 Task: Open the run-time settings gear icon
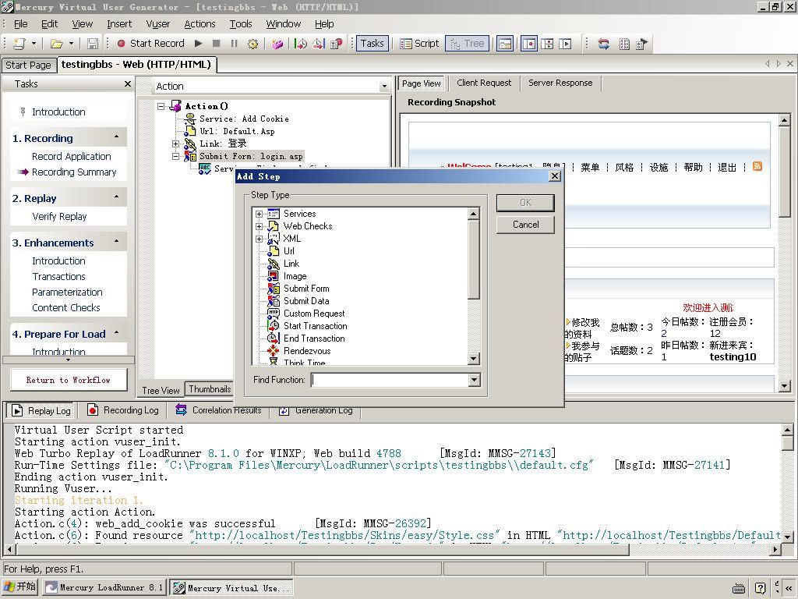253,44
